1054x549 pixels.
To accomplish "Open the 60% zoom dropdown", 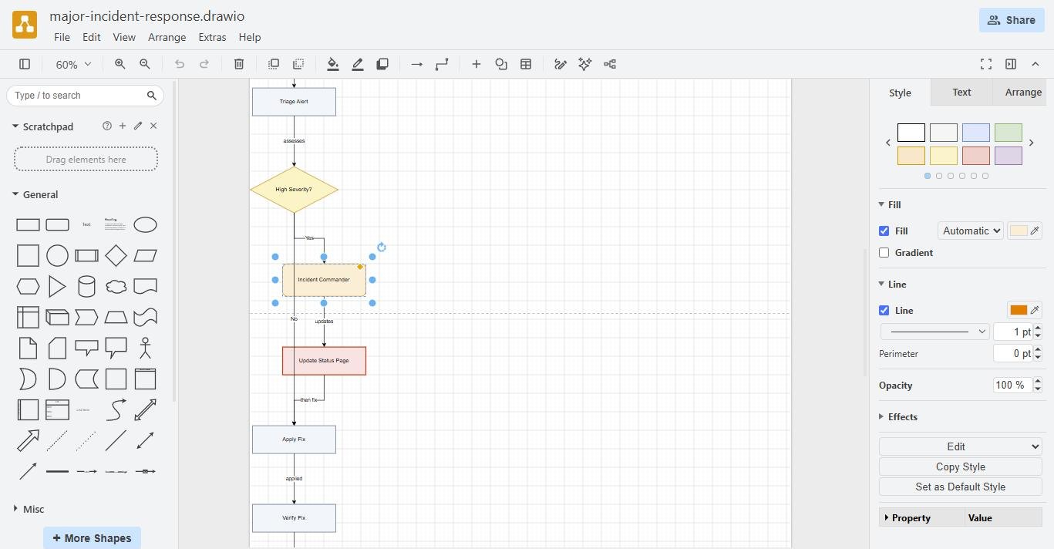I will (x=73, y=64).
